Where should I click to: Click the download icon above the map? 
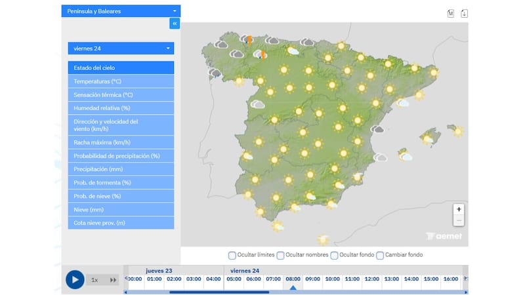(x=464, y=13)
